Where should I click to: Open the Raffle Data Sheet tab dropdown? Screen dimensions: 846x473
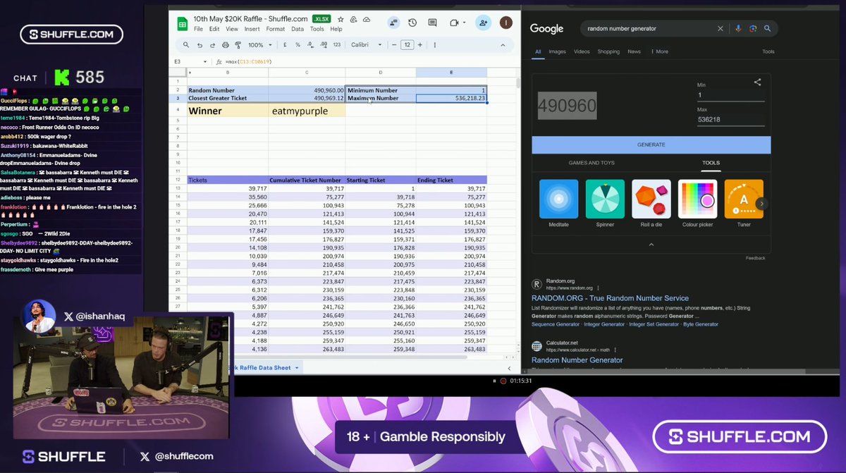click(x=297, y=367)
